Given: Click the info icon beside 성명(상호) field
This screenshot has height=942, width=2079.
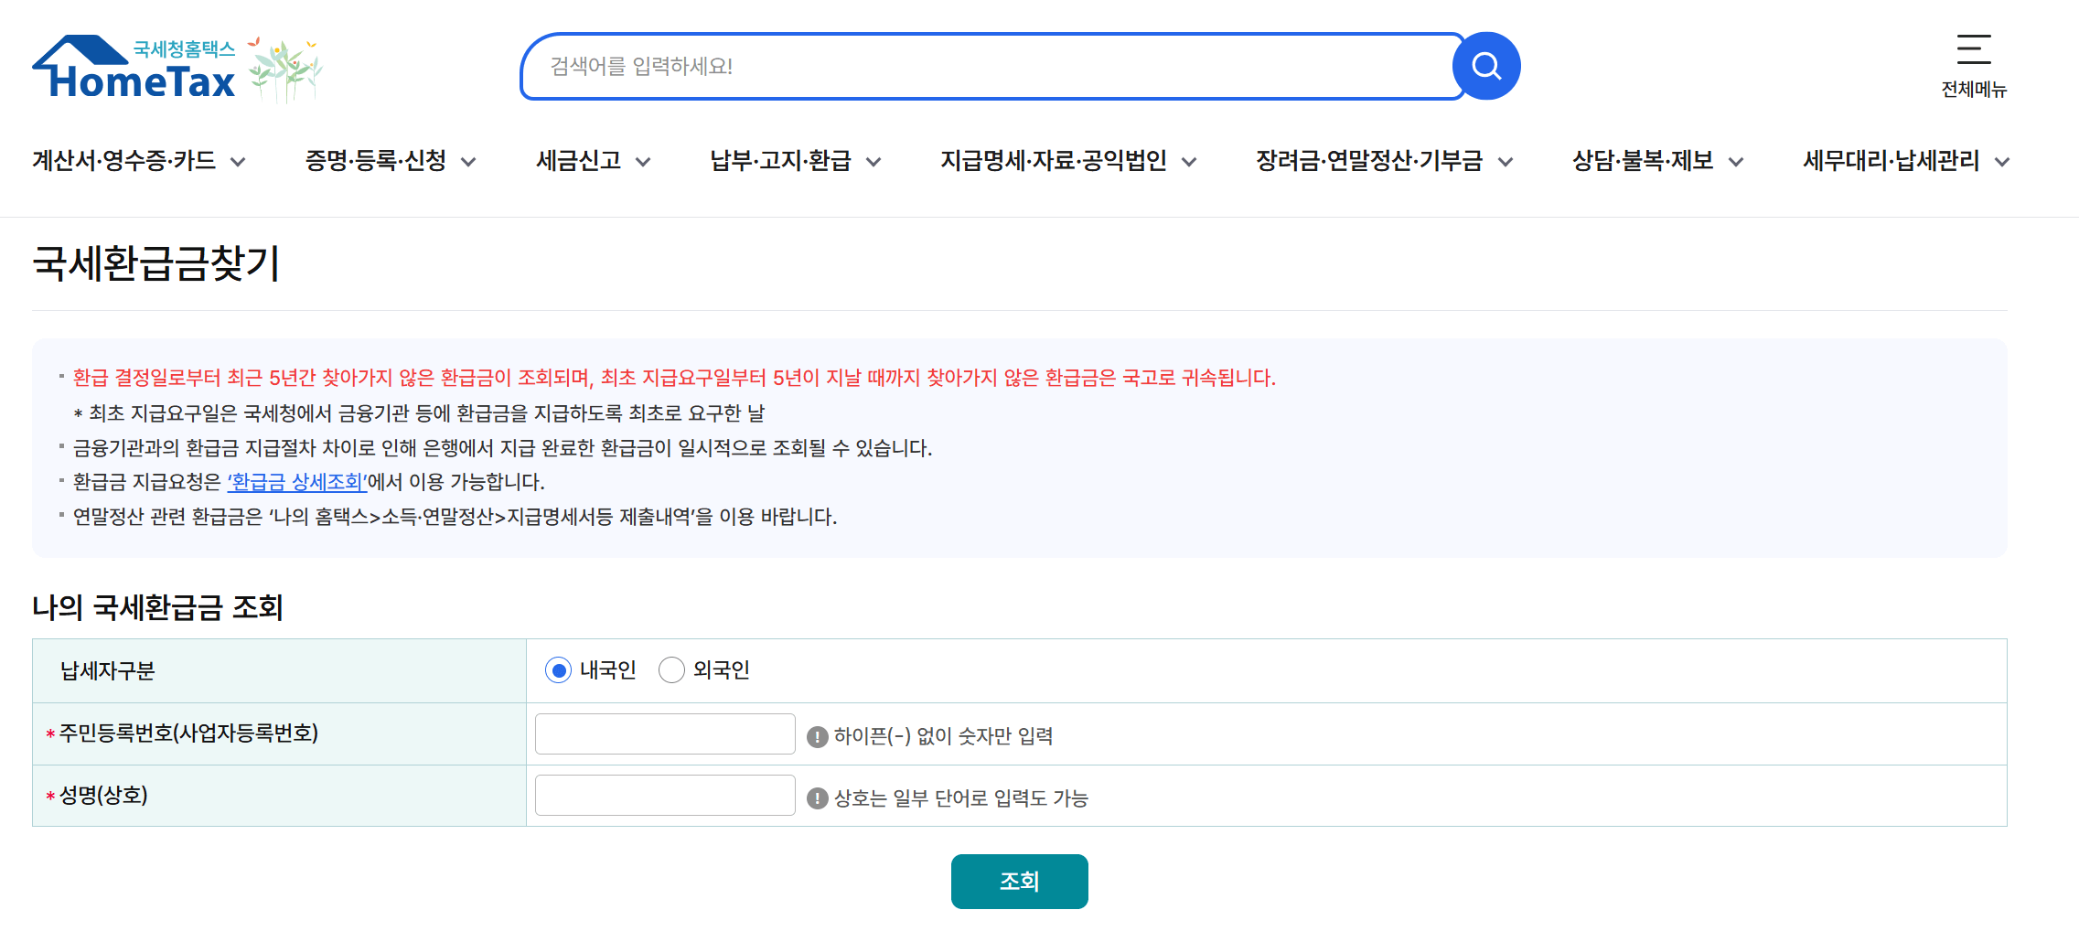Looking at the screenshot, I should [x=818, y=797].
